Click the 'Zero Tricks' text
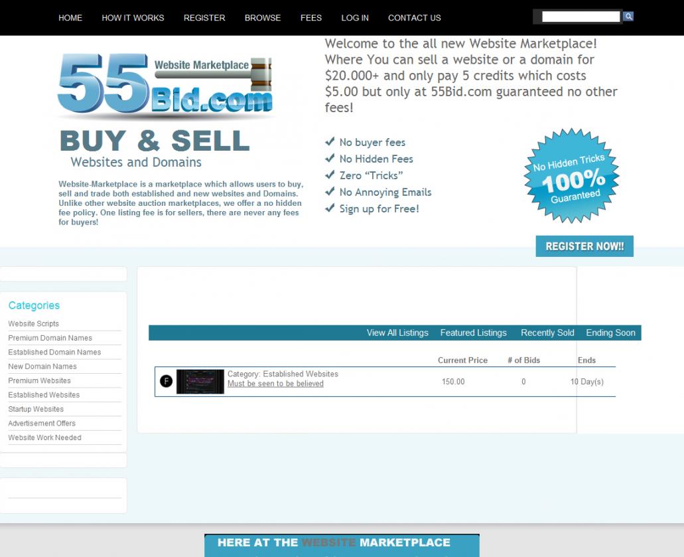This screenshot has height=557, width=684. pos(372,175)
